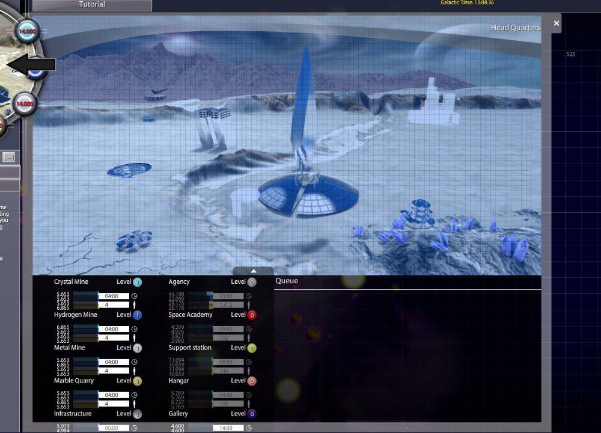The height and width of the screenshot is (433, 601).
Task: Click the Marble Quarry level badge
Action: 137,381
